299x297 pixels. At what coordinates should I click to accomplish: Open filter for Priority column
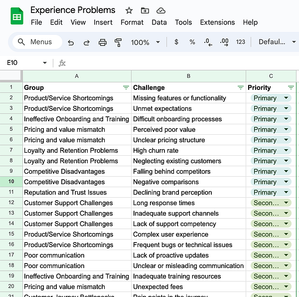click(291, 88)
